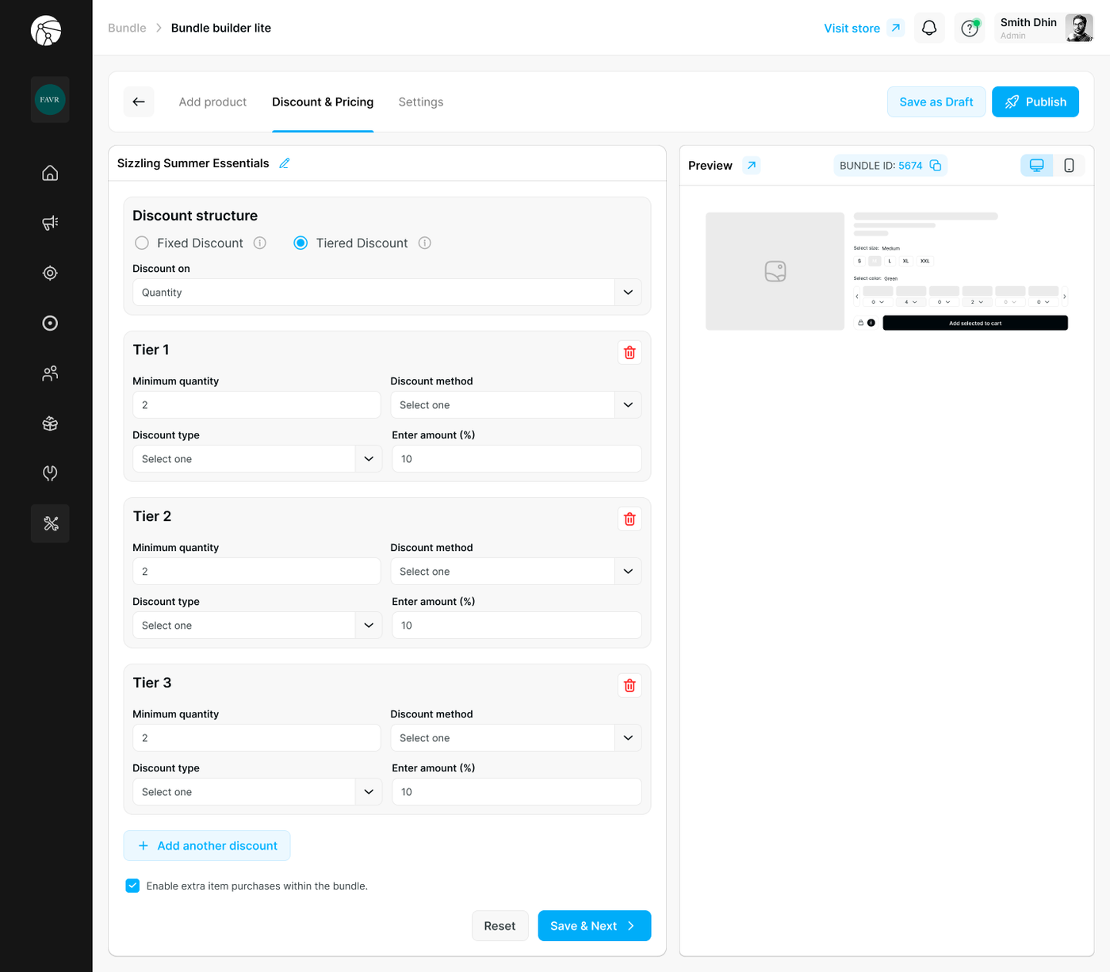Viewport: 1110px width, 972px height.
Task: Choose size XXL in the preview
Action: [x=924, y=261]
